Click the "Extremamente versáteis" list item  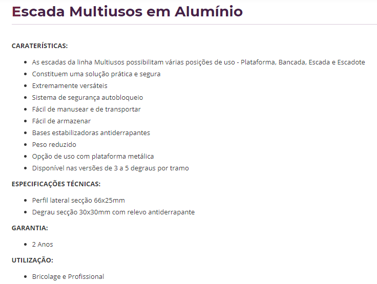pos(70,85)
